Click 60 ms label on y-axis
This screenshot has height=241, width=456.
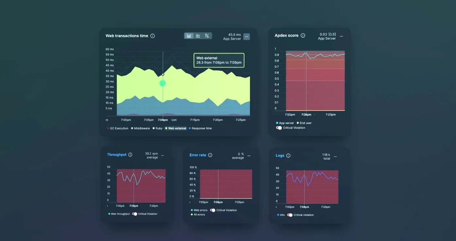(x=110, y=49)
